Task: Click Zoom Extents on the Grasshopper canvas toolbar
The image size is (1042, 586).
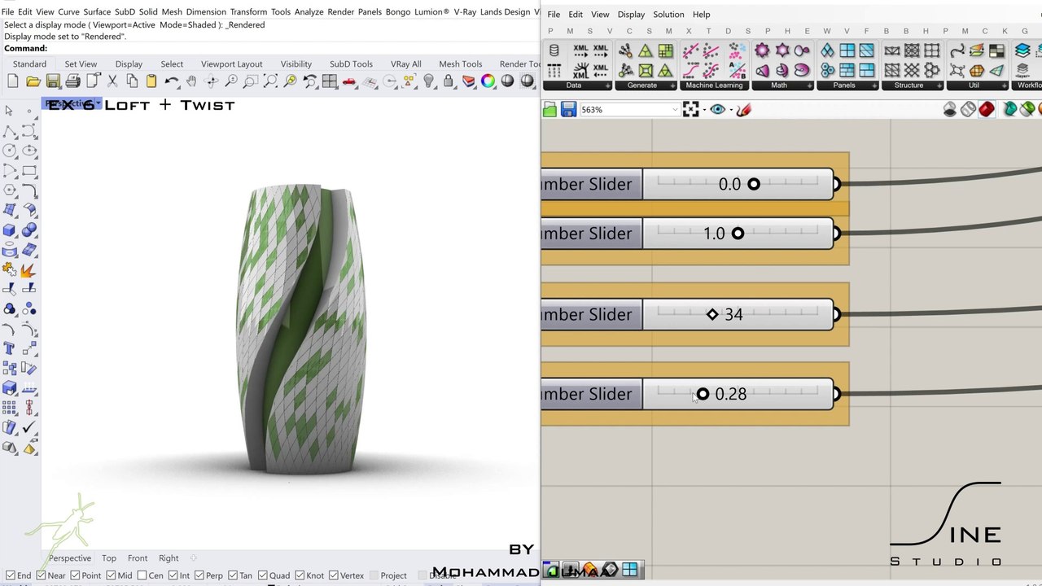Action: [690, 110]
